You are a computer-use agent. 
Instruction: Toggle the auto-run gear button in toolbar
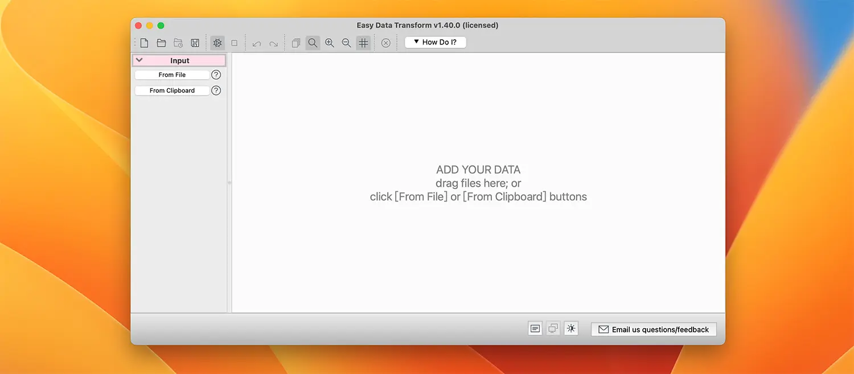pyautogui.click(x=217, y=43)
